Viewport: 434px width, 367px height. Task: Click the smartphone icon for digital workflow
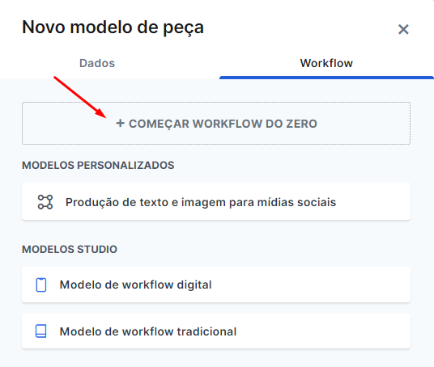click(41, 285)
